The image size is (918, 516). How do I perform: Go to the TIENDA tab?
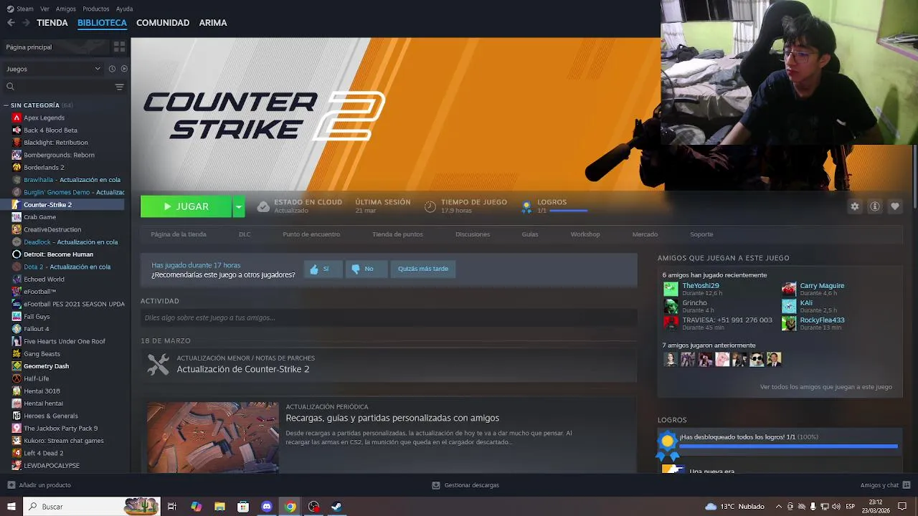[x=52, y=23]
